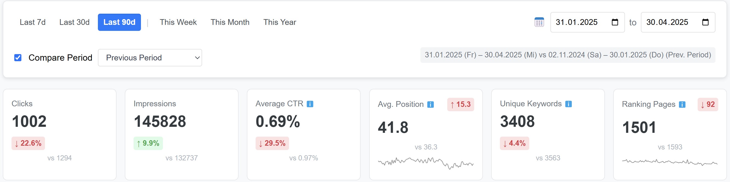
Task: Open the end date calendar picker
Action: coord(705,22)
